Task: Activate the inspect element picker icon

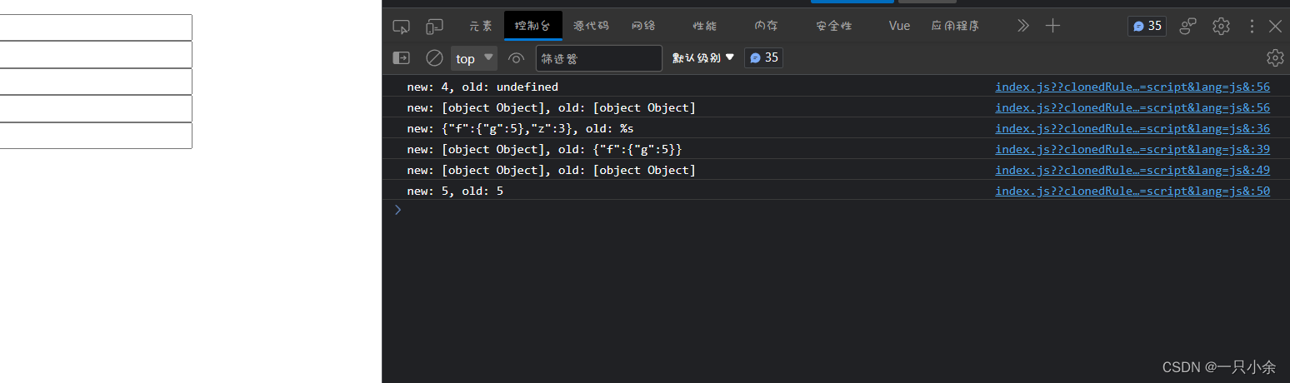Action: pyautogui.click(x=402, y=27)
